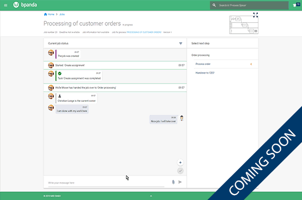The width and height of the screenshot is (302, 200).
Task: Attach a file with the paperclip icon
Action: pyautogui.click(x=173, y=182)
